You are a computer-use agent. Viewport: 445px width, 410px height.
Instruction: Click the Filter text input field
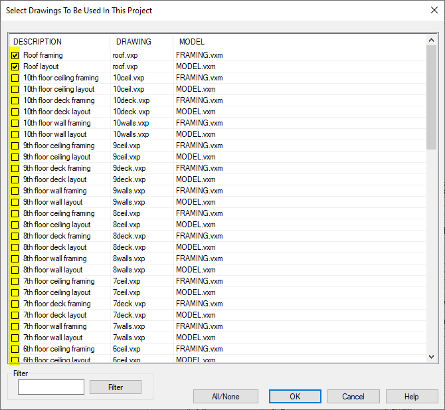pyautogui.click(x=51, y=387)
